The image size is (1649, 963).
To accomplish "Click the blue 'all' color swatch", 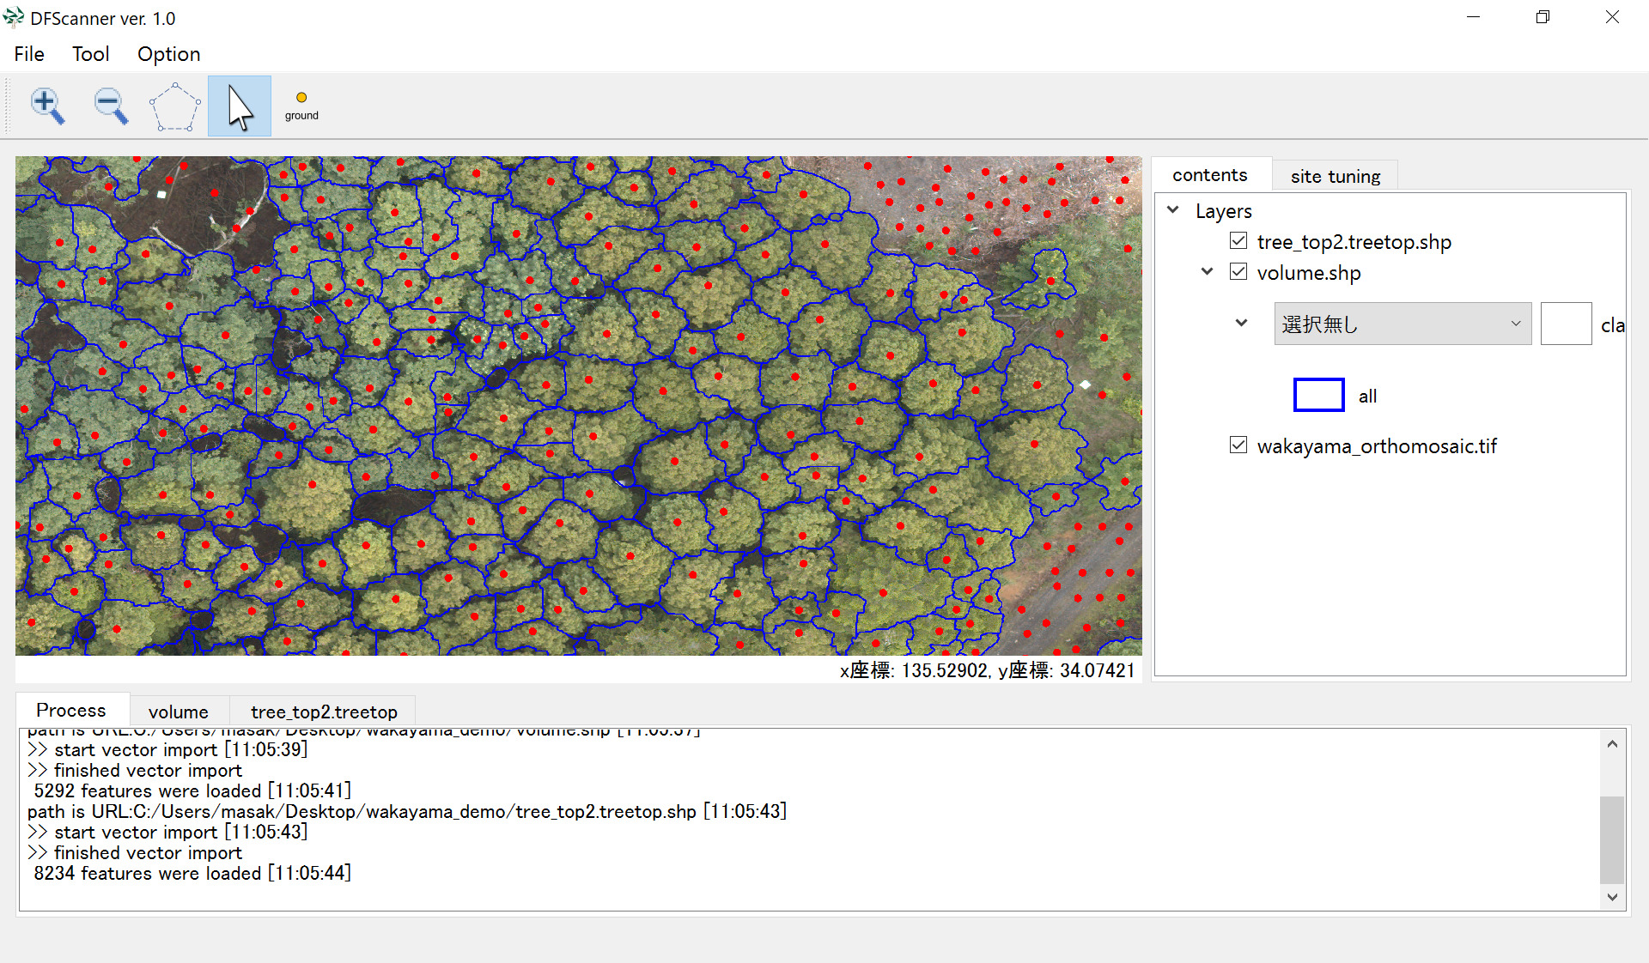I will click(x=1318, y=396).
